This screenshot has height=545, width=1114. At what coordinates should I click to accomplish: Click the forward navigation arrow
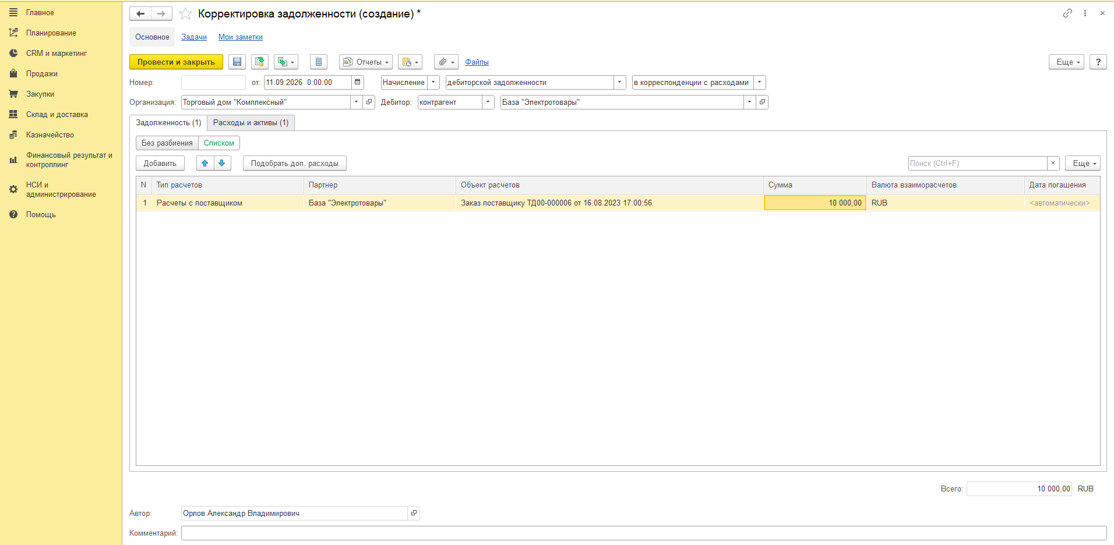[x=161, y=13]
